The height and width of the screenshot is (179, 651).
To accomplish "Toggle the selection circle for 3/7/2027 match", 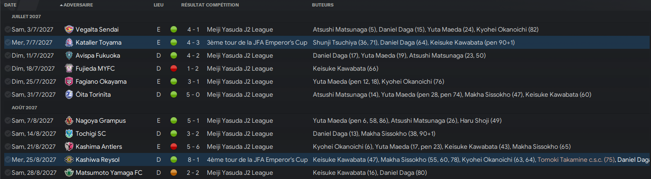I will [x=7, y=29].
